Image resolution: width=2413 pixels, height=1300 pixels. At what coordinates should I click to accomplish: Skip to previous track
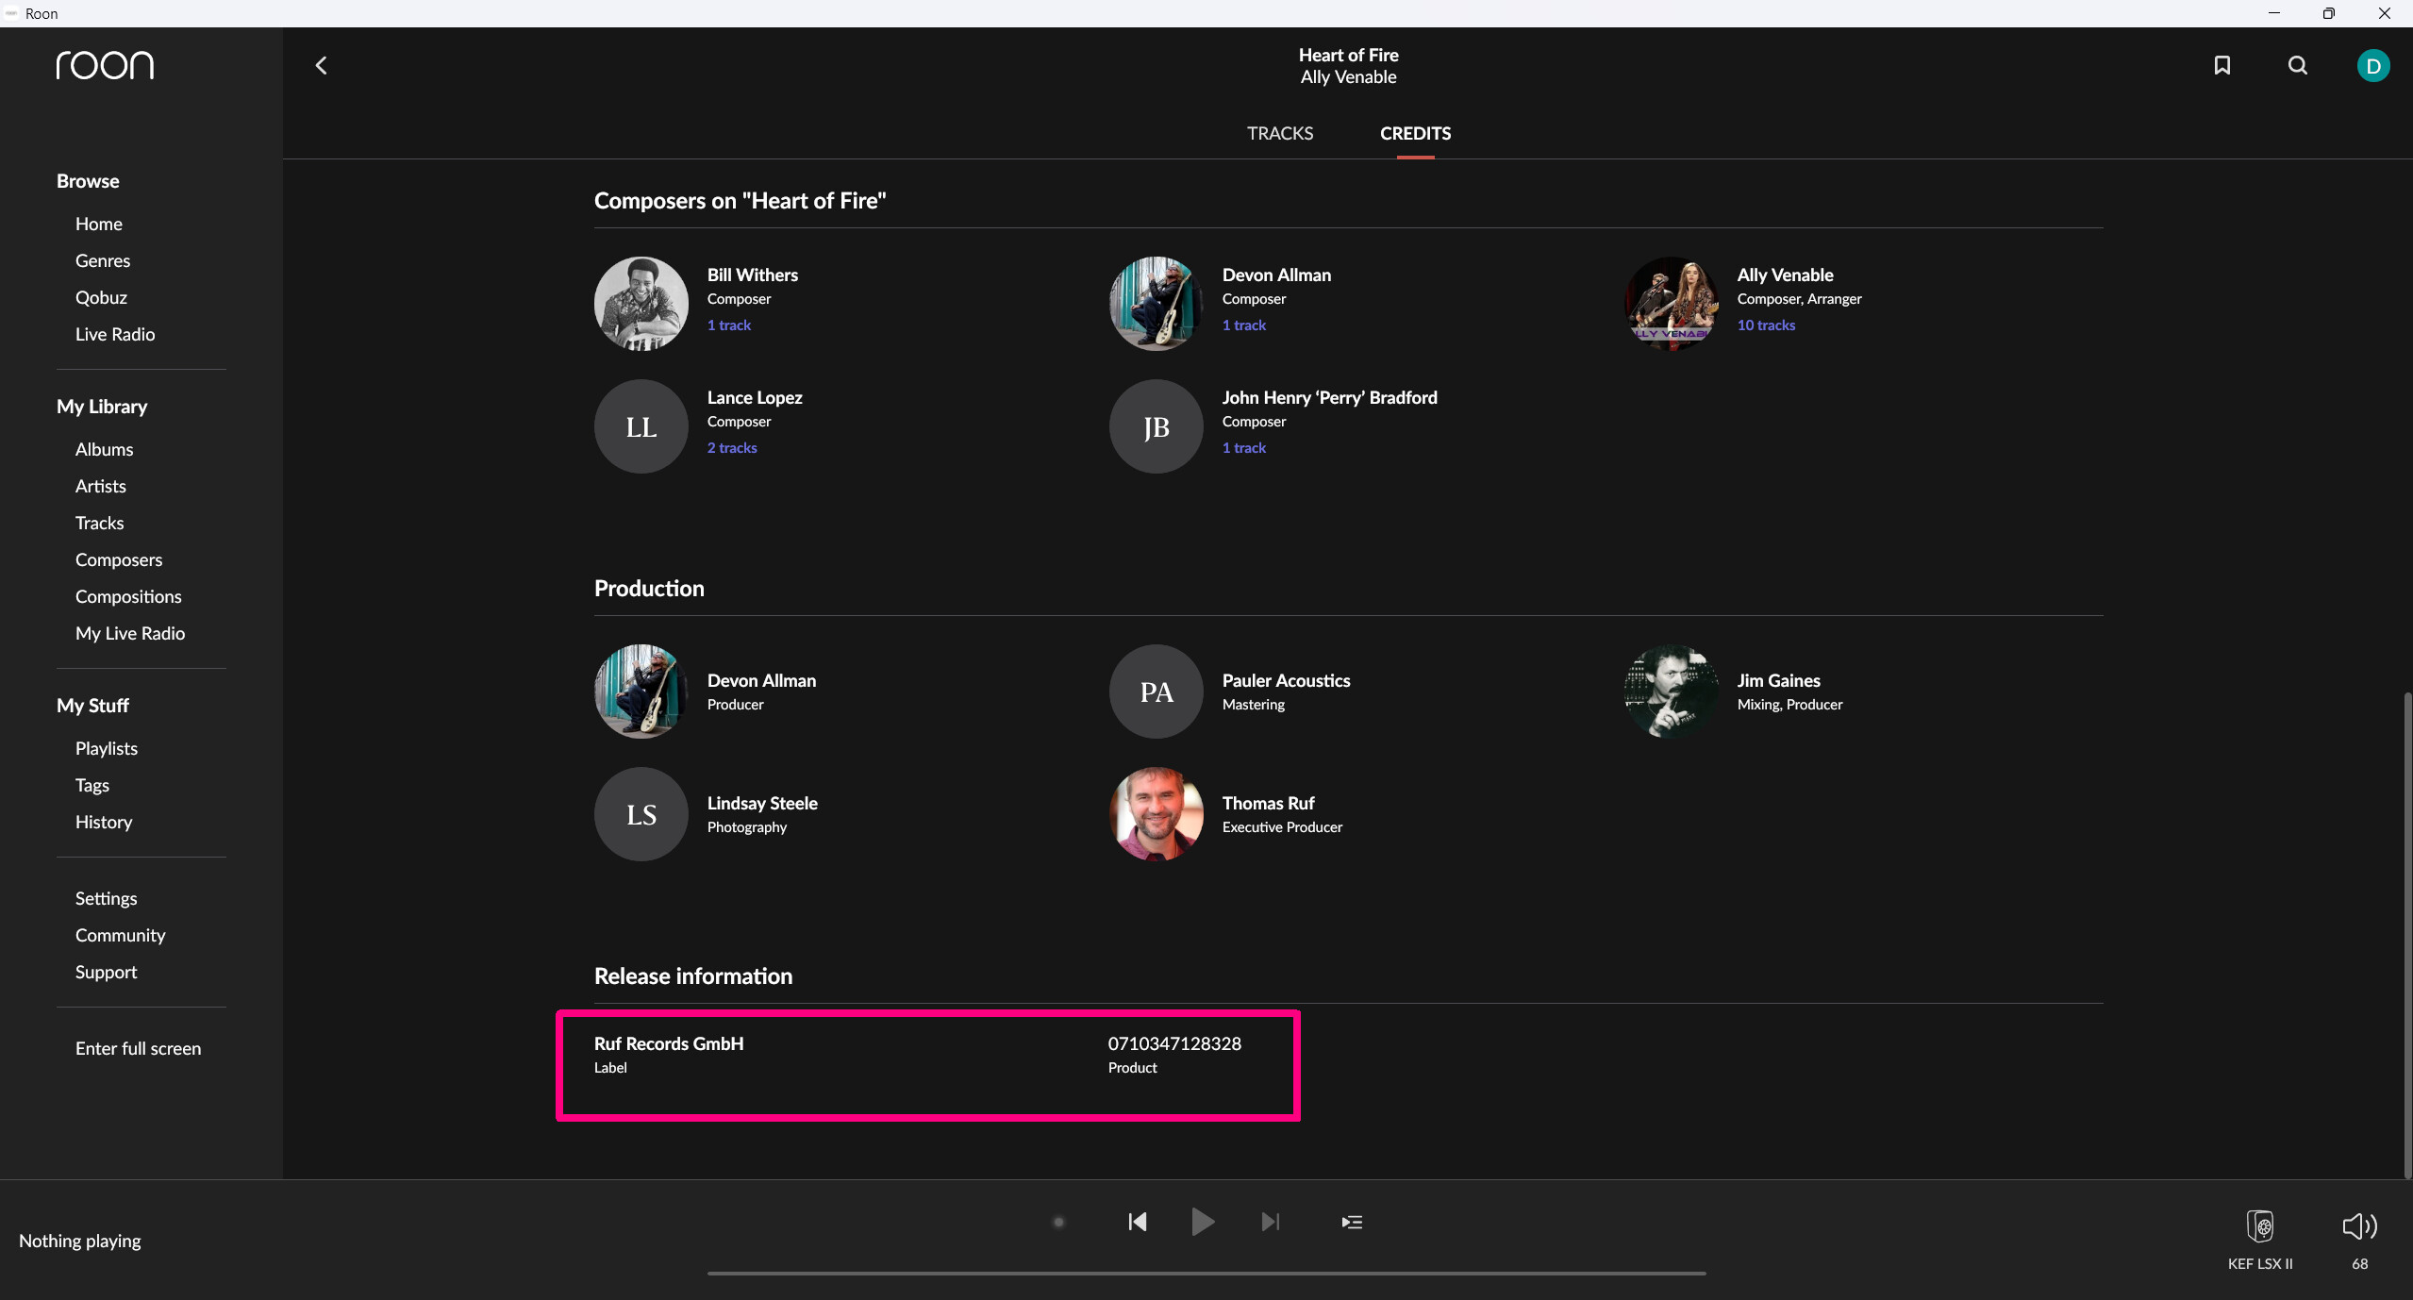click(x=1137, y=1222)
